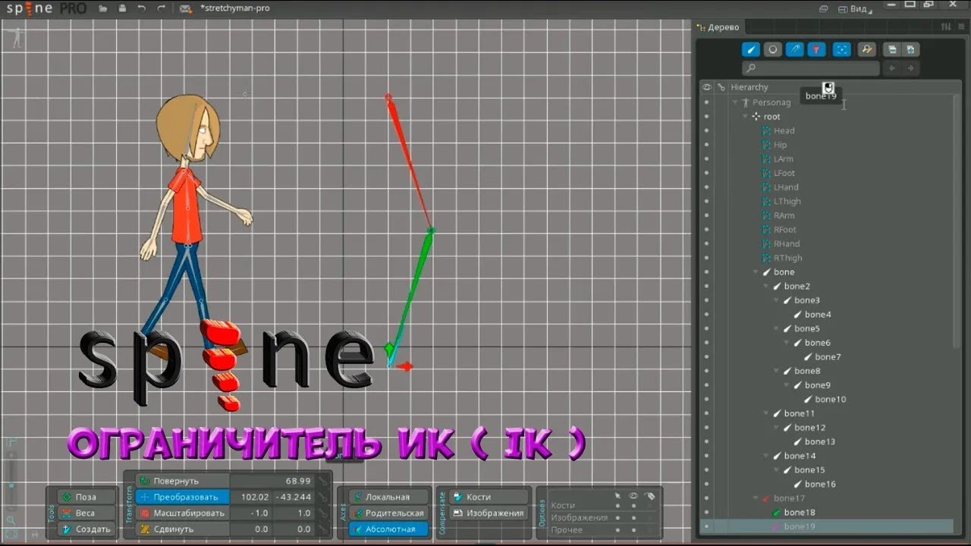Toggle the Кости selectable dot in Options
971x546 pixels.
617,505
